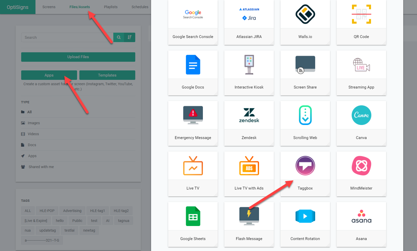Focus the asset Search field
Screen dimensions: 417x251
coord(67,37)
